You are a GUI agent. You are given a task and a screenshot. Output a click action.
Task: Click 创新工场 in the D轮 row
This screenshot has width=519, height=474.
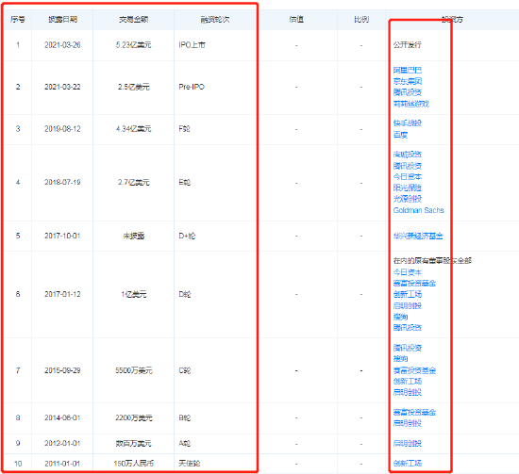click(x=407, y=294)
